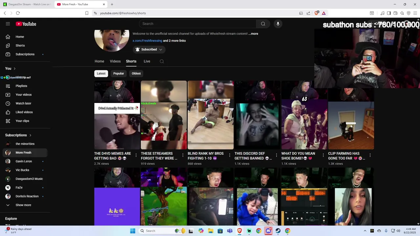Screen dimensions: 420x236
Task: Open options menu for THE D4VD MEMES short
Action: [136, 155]
